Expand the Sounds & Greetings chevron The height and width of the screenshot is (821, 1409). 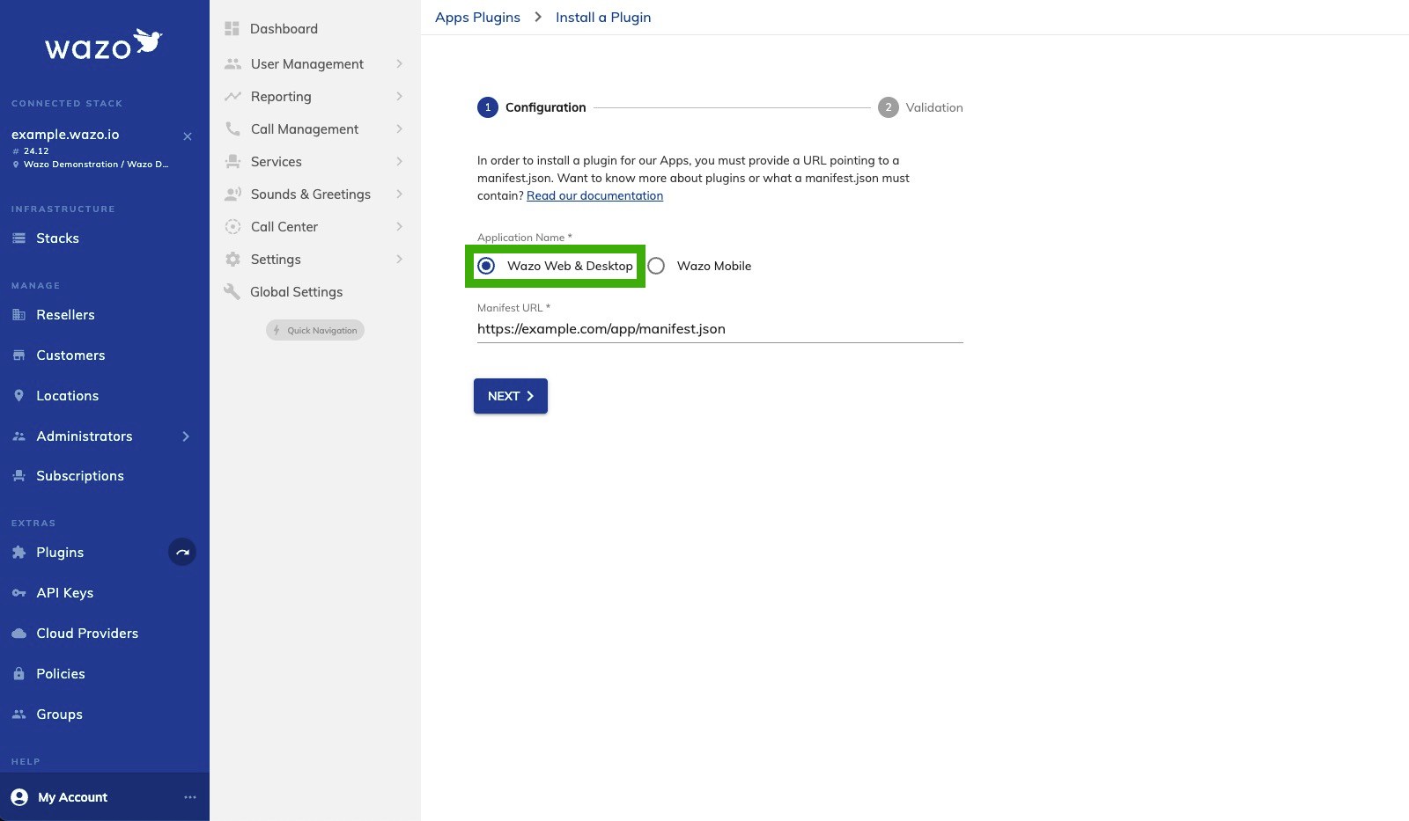399,194
